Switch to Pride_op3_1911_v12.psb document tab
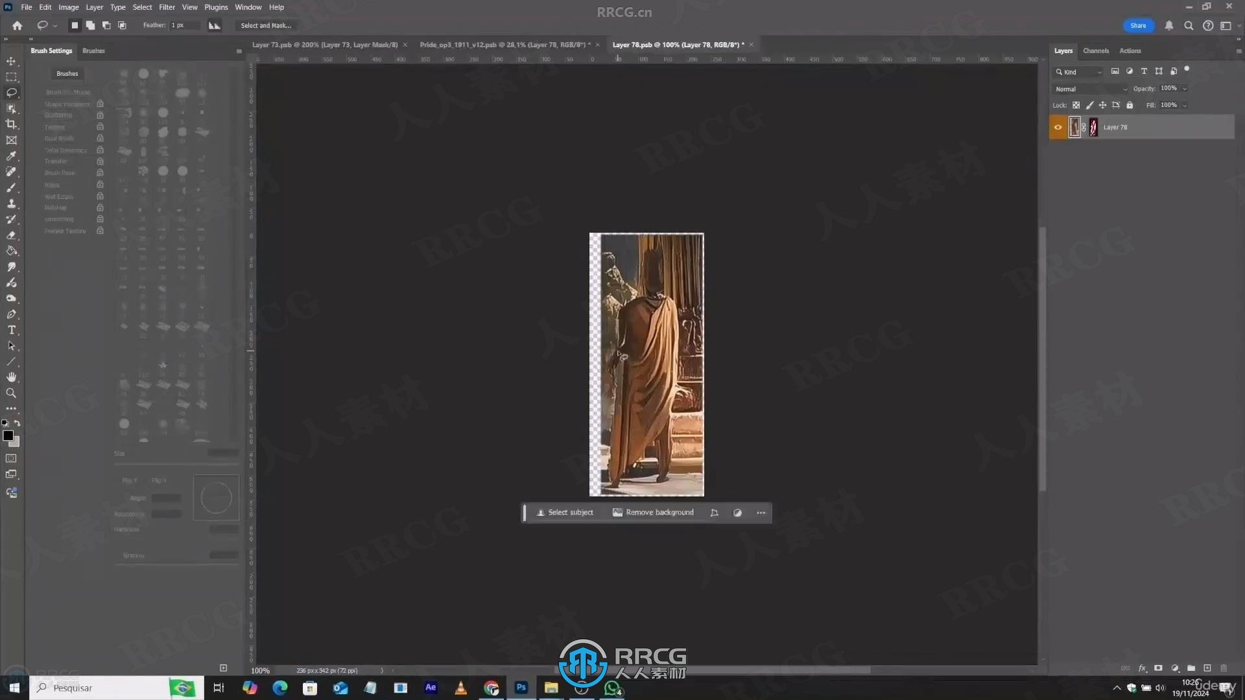 [505, 45]
